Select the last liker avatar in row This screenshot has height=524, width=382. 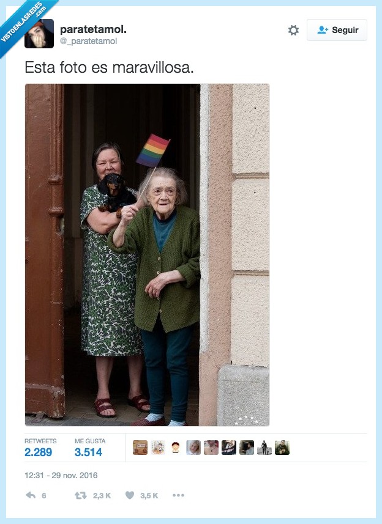[x=282, y=448]
